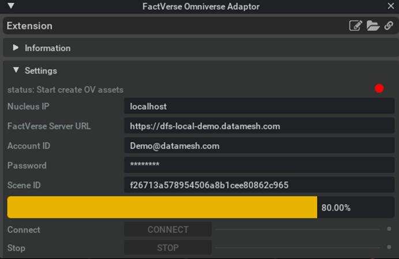Click the 'status: Start create OV assets' text
399x259 pixels.
coord(65,90)
